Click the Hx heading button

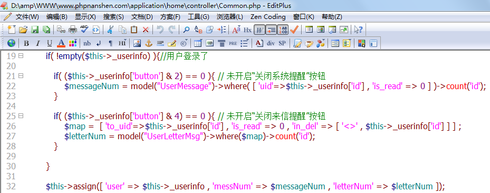247,30
